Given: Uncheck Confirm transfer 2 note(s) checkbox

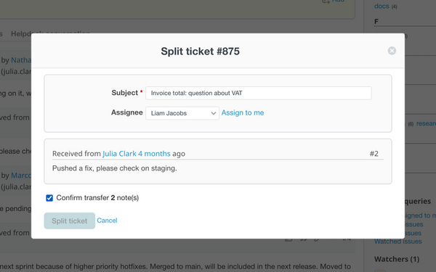Looking at the screenshot, I should (49, 198).
